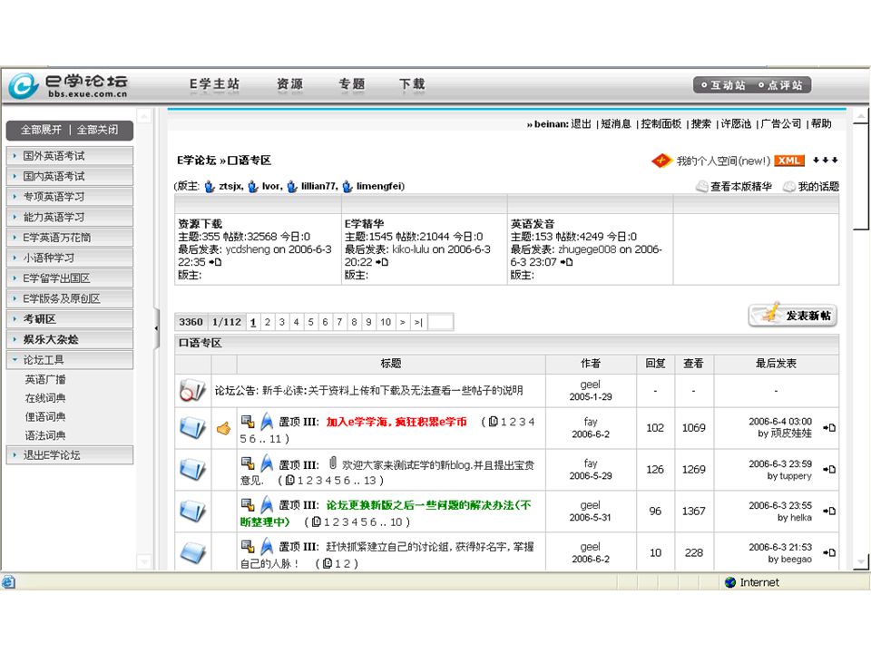Click the page number input box
This screenshot has height=653, width=871.
[441, 322]
